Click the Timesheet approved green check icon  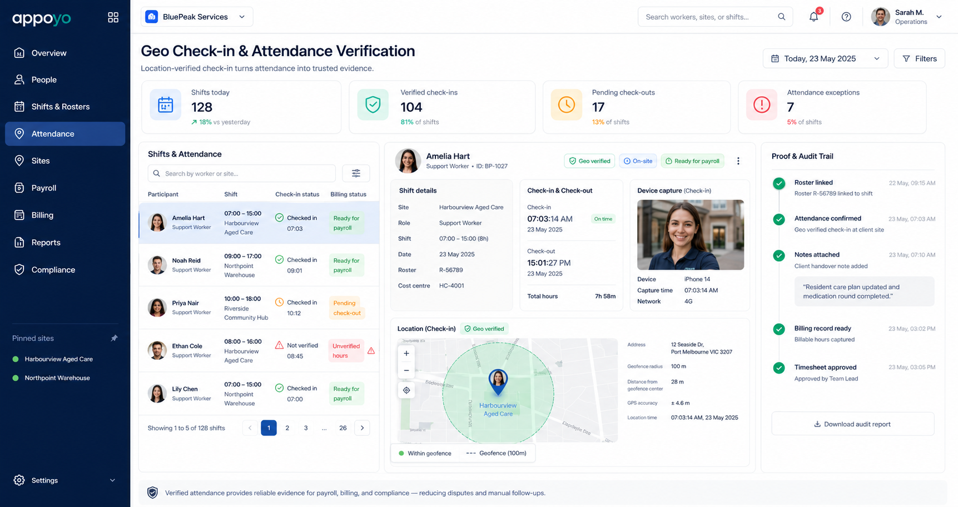click(779, 368)
